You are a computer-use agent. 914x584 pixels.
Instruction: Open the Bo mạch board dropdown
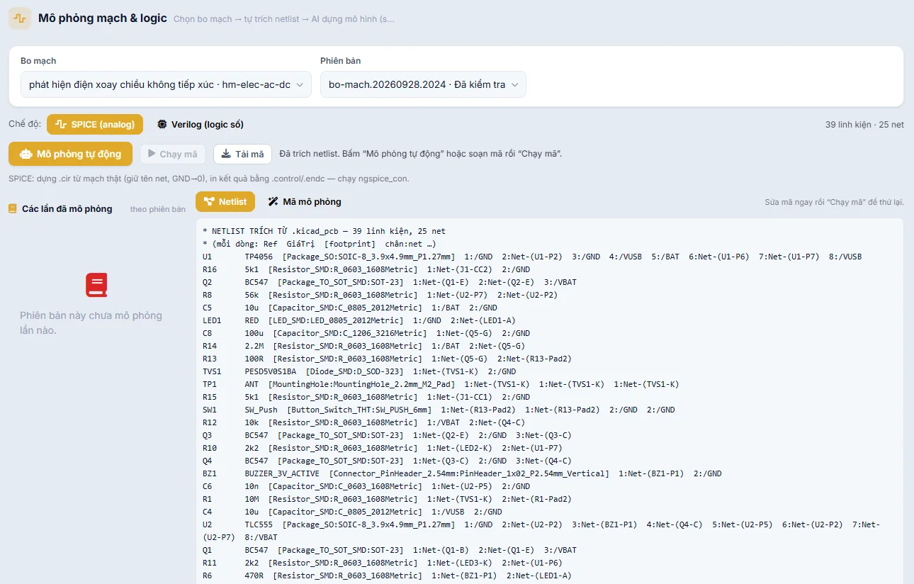tap(166, 84)
